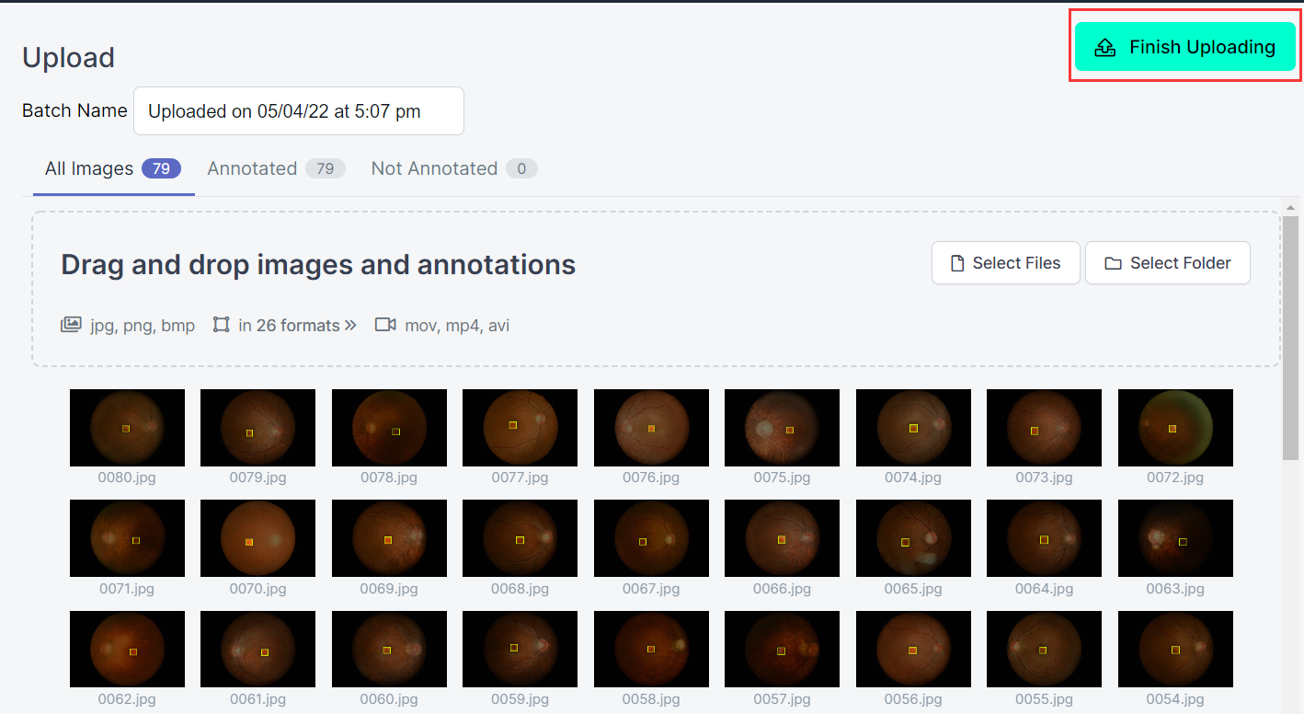
Task: View the fundus image 0061.jpg
Action: [257, 650]
